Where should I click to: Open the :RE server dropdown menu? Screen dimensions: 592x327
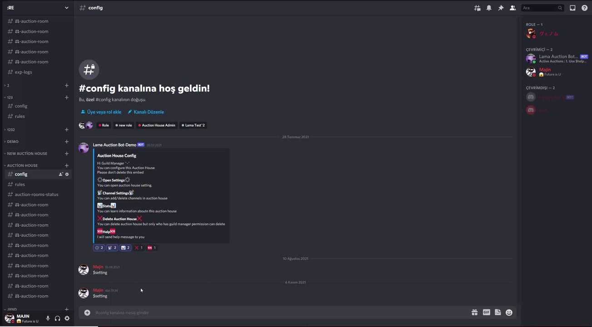pyautogui.click(x=37, y=8)
